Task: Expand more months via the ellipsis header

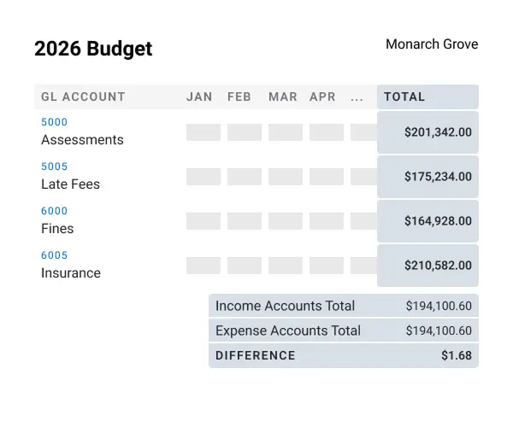Action: [x=357, y=97]
